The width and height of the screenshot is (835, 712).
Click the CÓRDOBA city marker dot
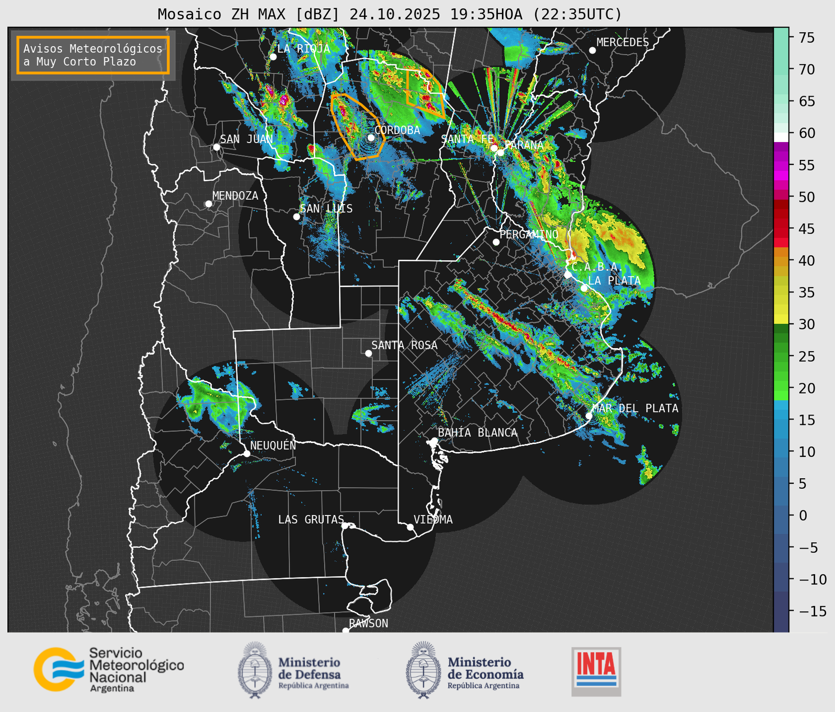371,138
